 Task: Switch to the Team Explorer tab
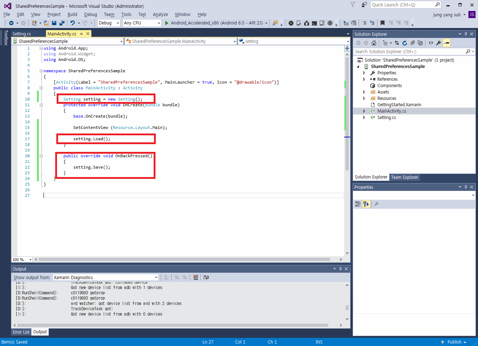click(x=404, y=177)
